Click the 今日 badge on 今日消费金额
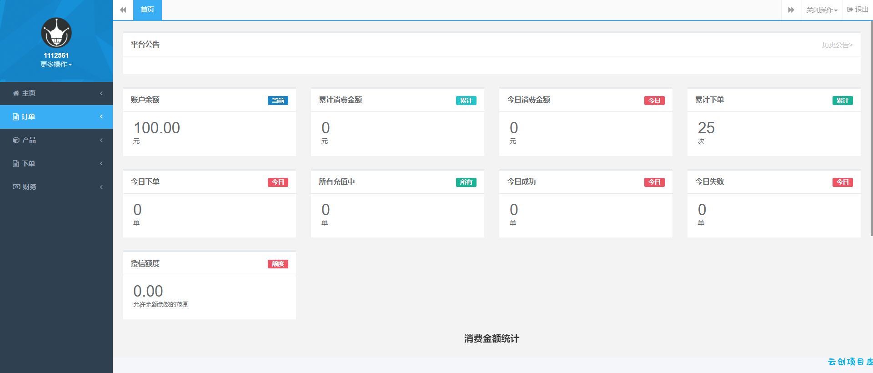The image size is (873, 373). 654,101
